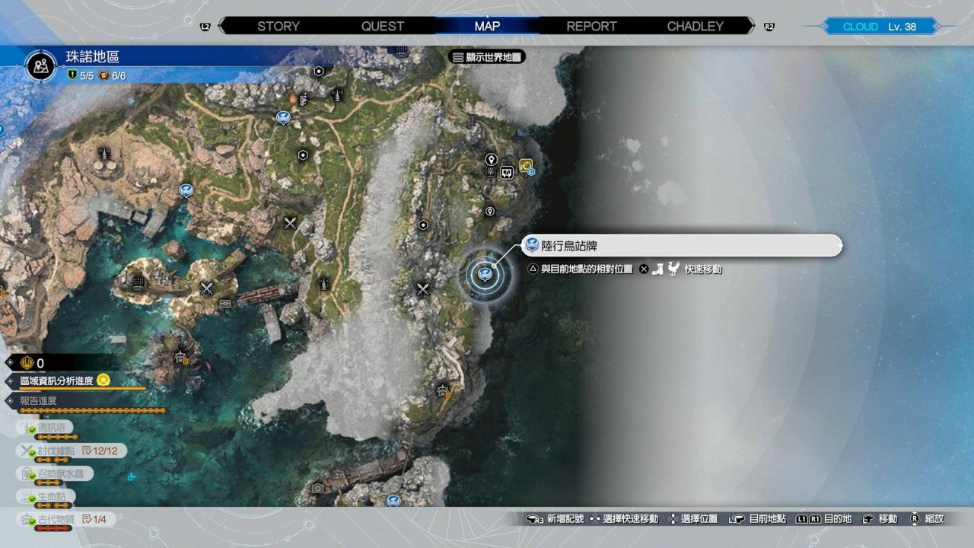Click the shop icon beside the yellow quest marker
Screen dimensions: 974x548
[x=507, y=173]
